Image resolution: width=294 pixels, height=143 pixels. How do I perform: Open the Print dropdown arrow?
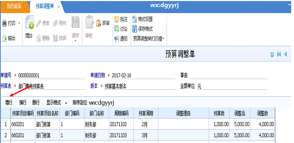point(19,24)
